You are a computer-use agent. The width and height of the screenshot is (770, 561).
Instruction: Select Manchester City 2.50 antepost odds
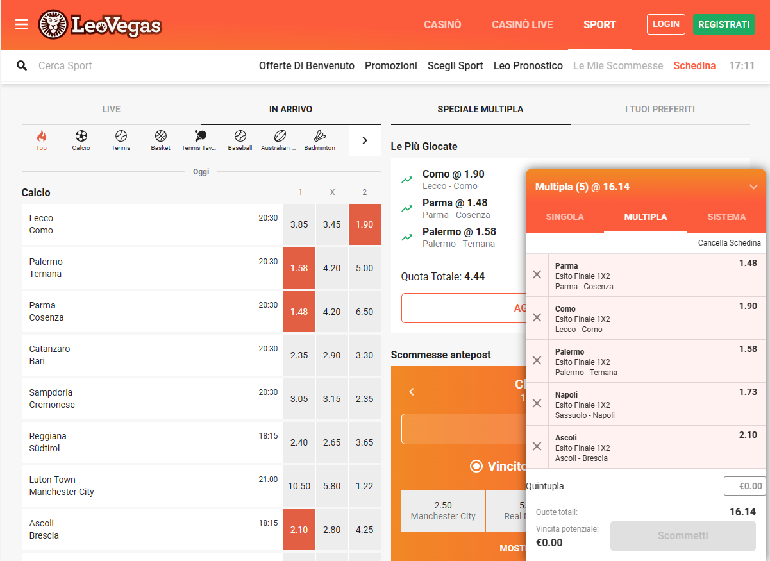pos(443,511)
